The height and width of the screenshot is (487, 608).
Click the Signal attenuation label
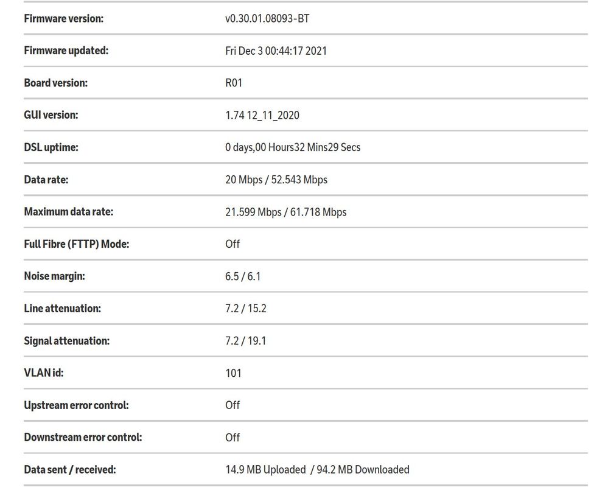66,341
